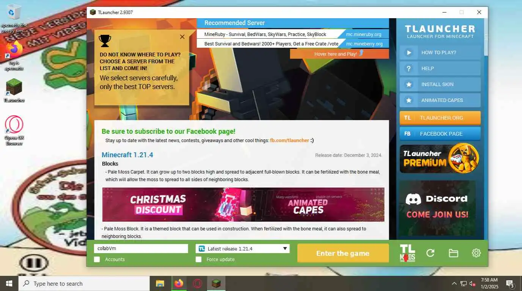Screen dimensions: 522x291
Task: Toggle the Force update checkbox
Action: click(x=198, y=260)
